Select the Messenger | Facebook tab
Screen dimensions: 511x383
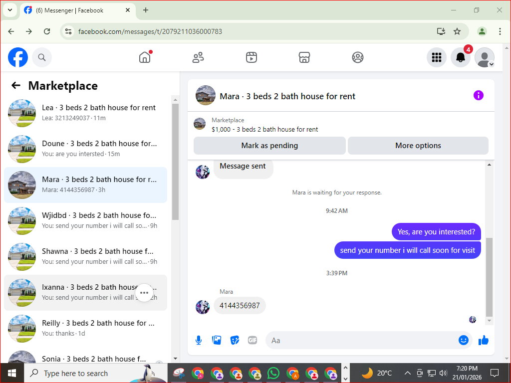point(78,10)
